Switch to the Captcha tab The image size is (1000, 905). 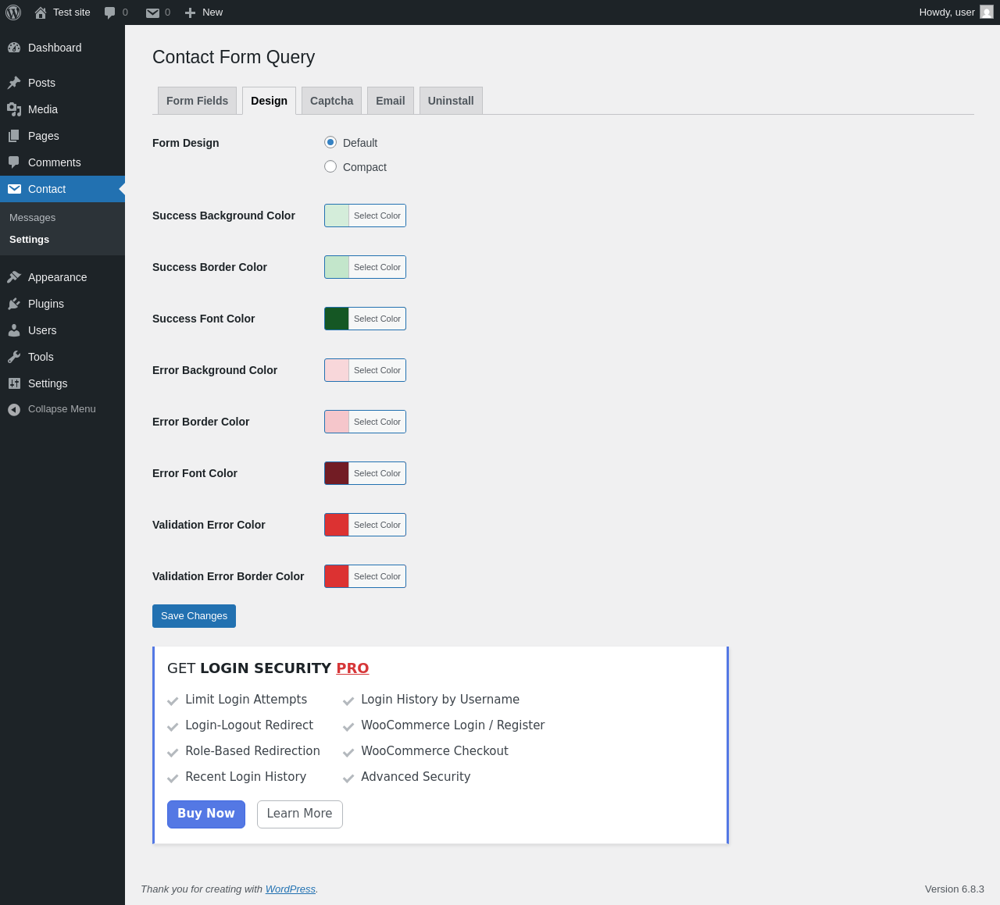coord(331,101)
